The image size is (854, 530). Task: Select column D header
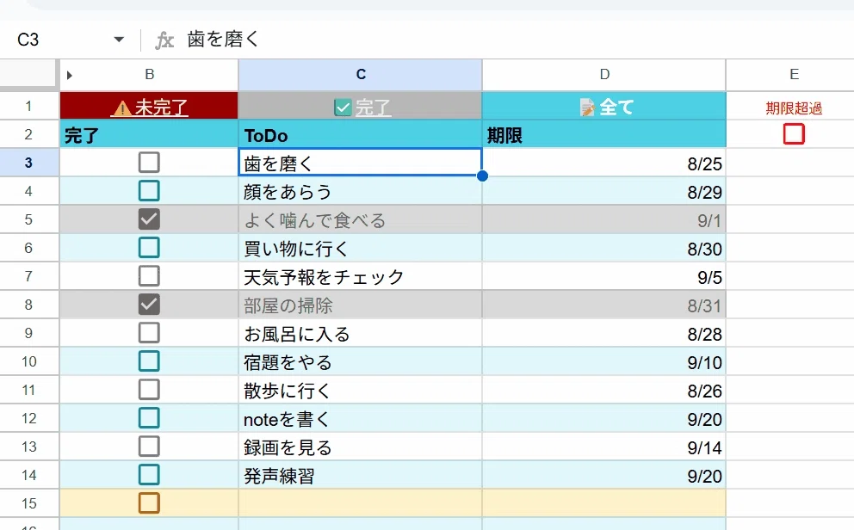click(604, 75)
